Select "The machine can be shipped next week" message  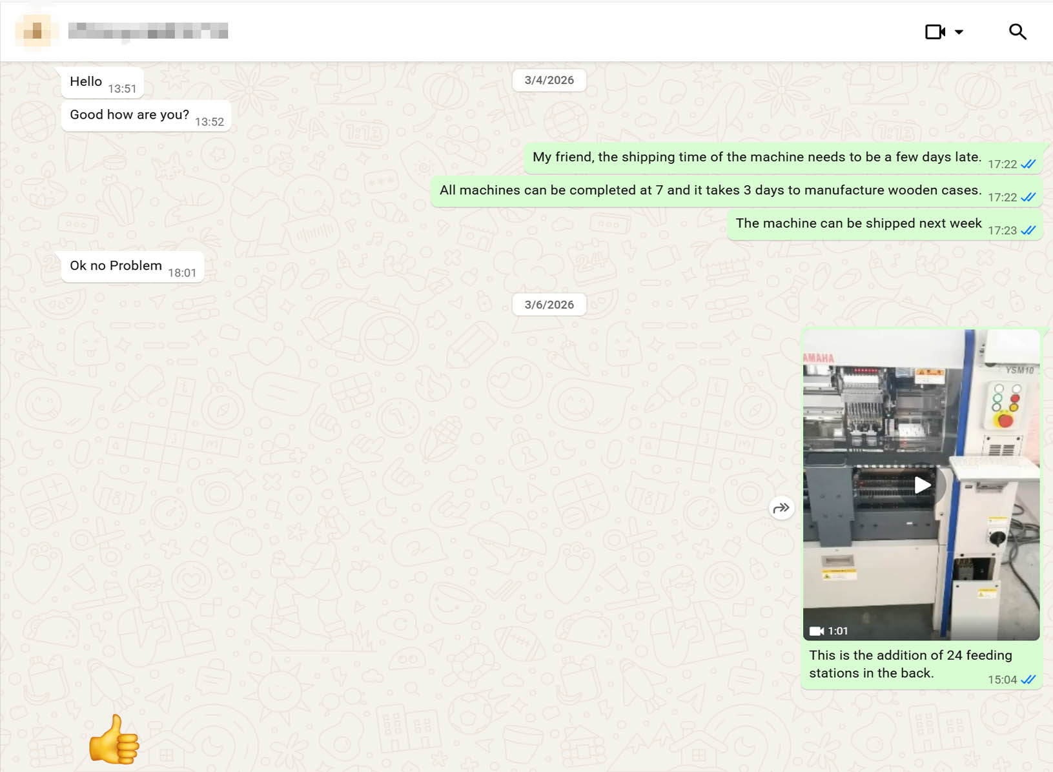[x=884, y=225]
